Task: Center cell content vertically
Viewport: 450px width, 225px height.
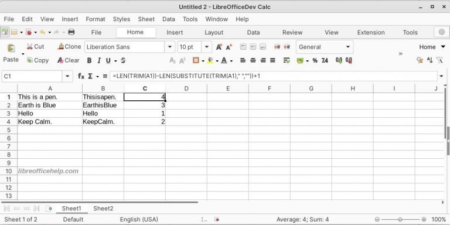Action: coord(253,47)
